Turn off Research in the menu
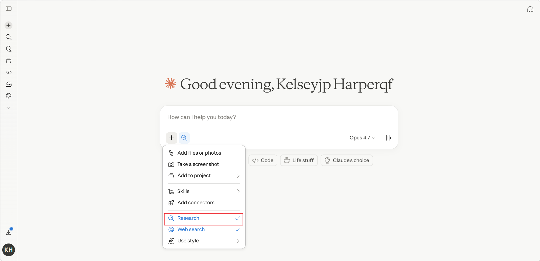The height and width of the screenshot is (261, 540). (204, 218)
